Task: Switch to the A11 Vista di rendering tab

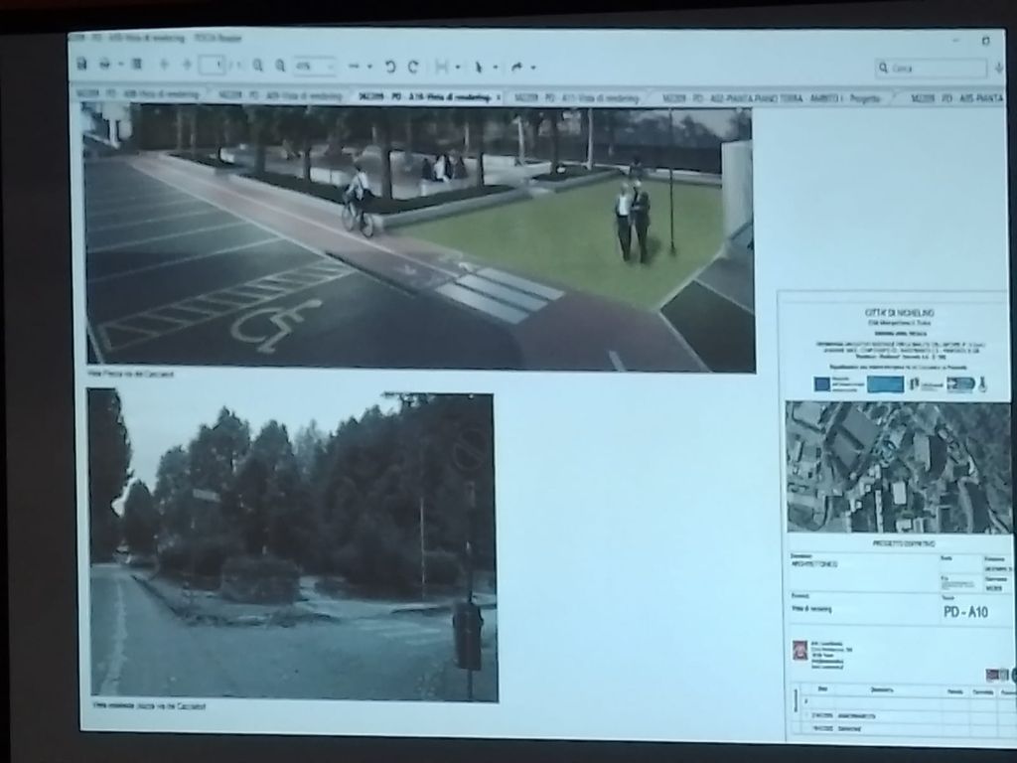Action: [x=577, y=98]
